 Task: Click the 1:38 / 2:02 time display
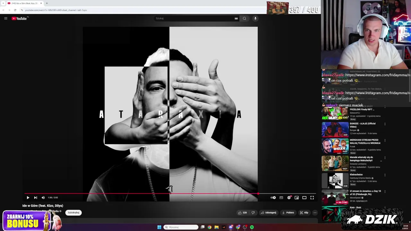click(53, 198)
